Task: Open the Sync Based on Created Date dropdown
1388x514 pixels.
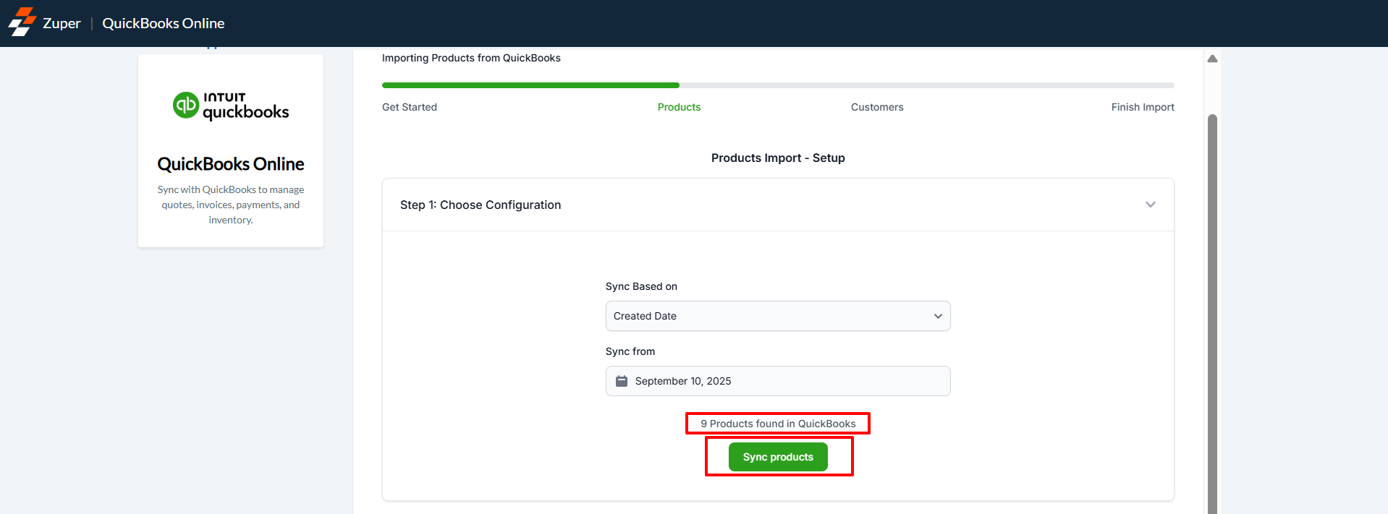Action: click(x=778, y=316)
